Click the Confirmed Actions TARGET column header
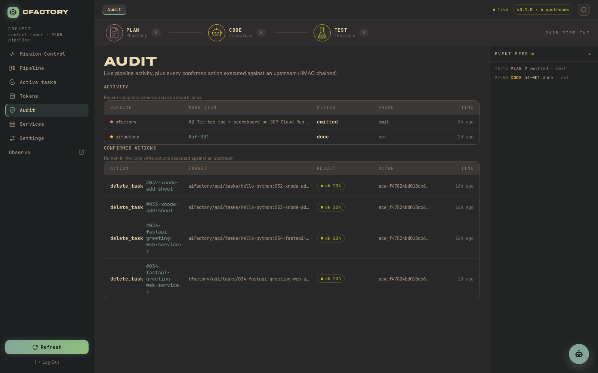The width and height of the screenshot is (598, 373). (198, 169)
